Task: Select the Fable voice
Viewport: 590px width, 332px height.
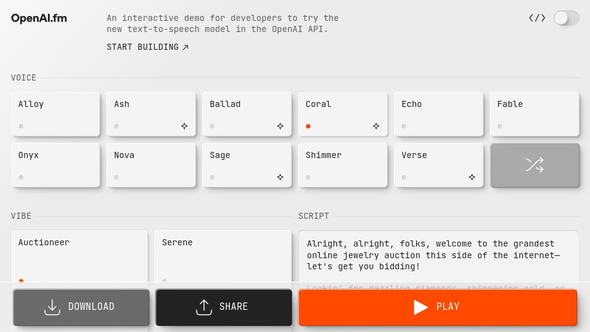Action: click(534, 114)
